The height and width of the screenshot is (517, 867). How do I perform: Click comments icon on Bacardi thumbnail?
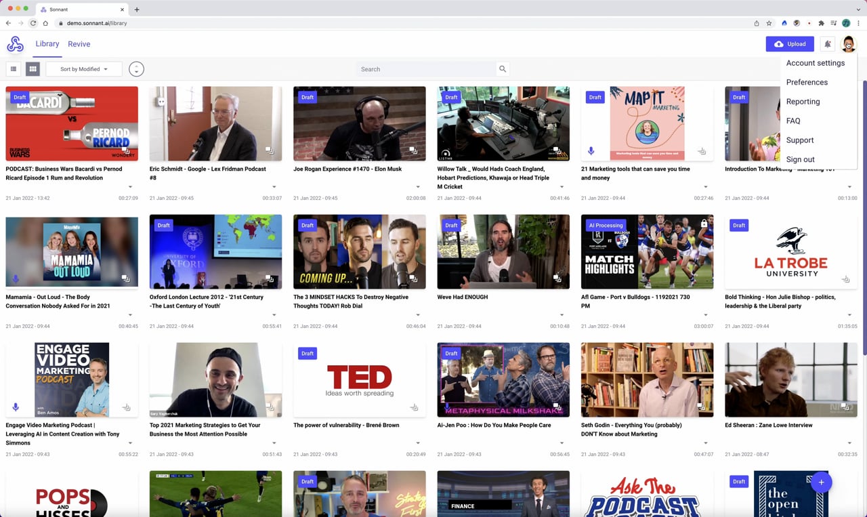pyautogui.click(x=126, y=150)
